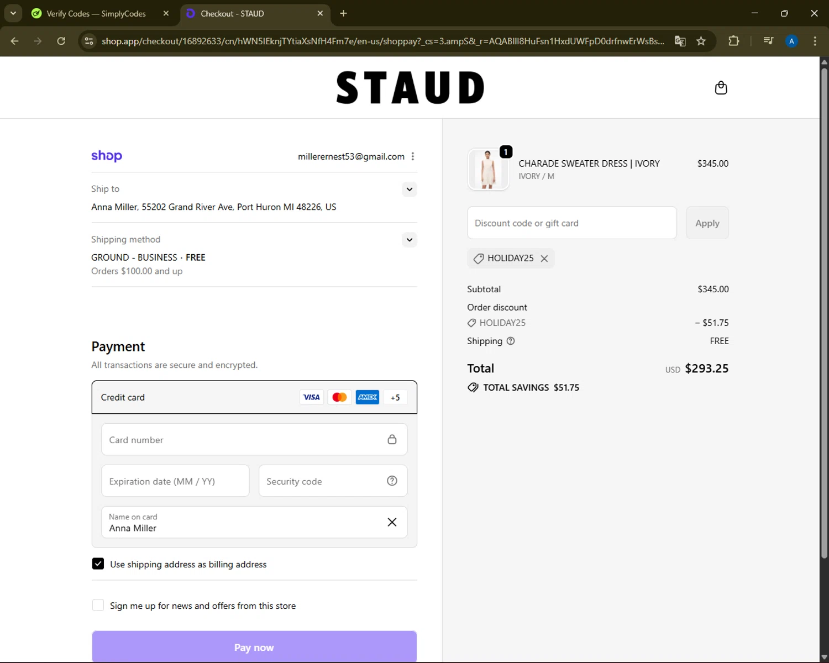Screen dimensions: 829x663
Task: Focus the Discount code or gift card field
Action: pyautogui.click(x=572, y=223)
